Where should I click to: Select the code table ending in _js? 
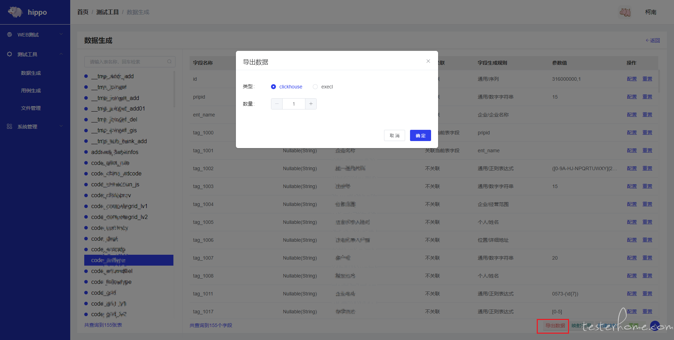pos(115,185)
